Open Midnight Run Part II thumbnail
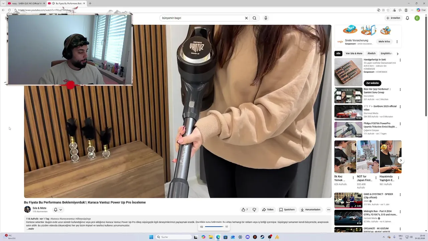 point(348,218)
